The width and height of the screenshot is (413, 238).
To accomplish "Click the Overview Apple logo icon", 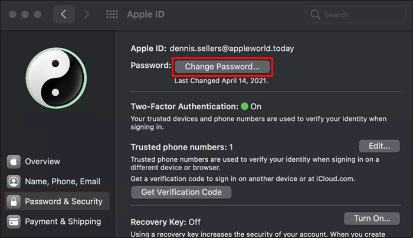I will click(14, 161).
